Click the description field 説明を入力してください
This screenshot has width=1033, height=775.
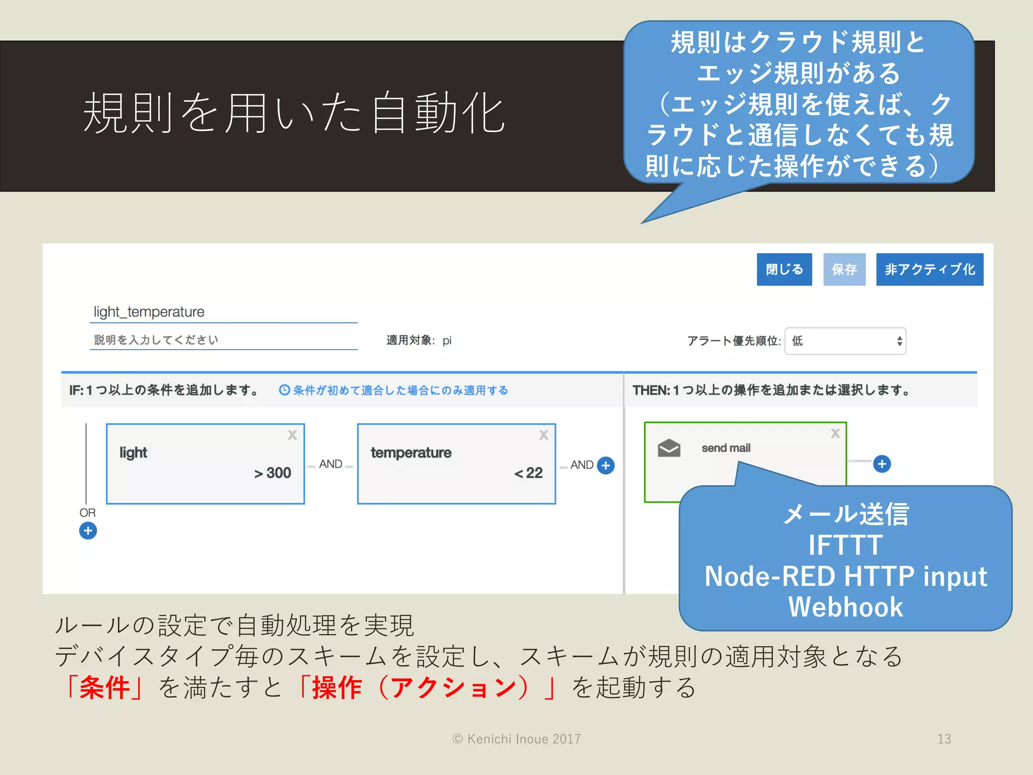(223, 340)
